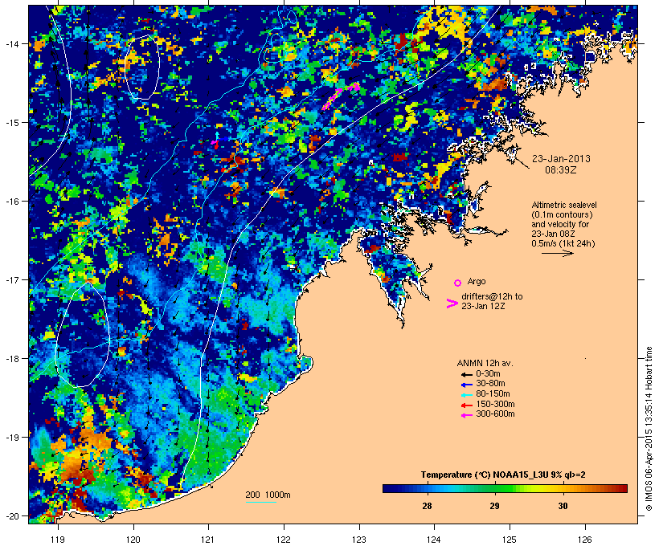
Task: Click the 0-30m depth label
Action: (x=488, y=374)
